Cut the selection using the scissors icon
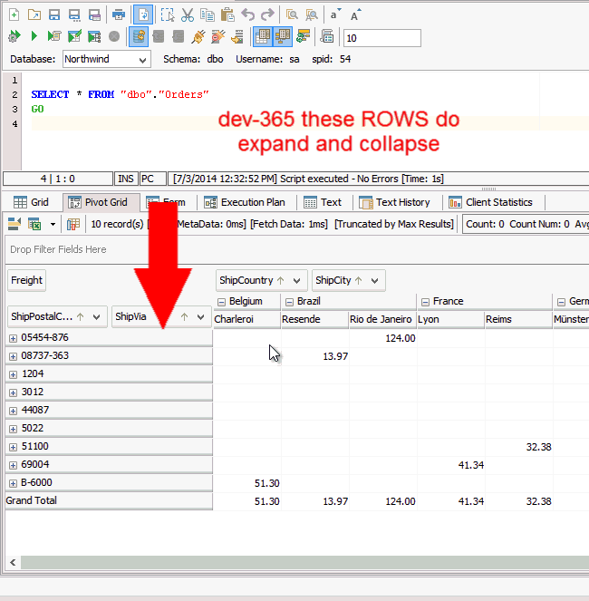Viewport: 589px width, 601px height. point(188,15)
